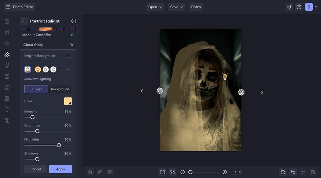Toggle the last light power button
Viewport: 321px width, 178px height.
coord(69,70)
